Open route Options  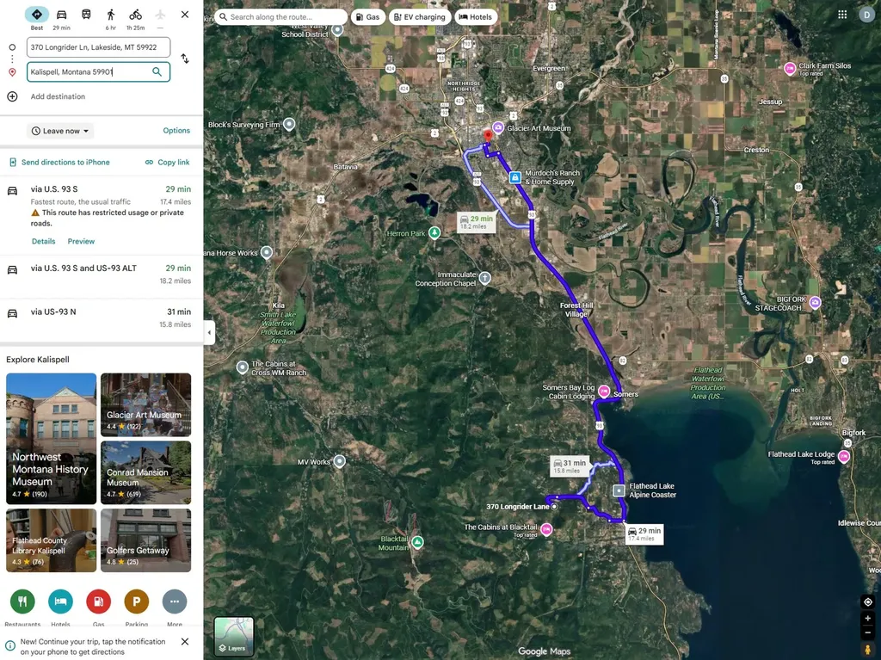[x=176, y=131]
